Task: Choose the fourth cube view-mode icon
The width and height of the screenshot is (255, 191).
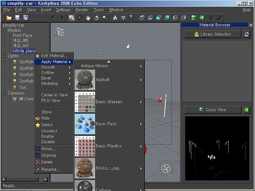Action: click(x=167, y=18)
